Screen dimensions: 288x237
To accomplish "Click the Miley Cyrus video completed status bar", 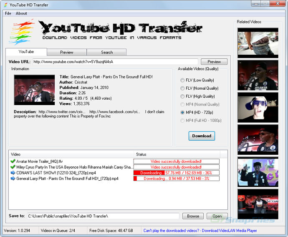I will tap(176, 167).
